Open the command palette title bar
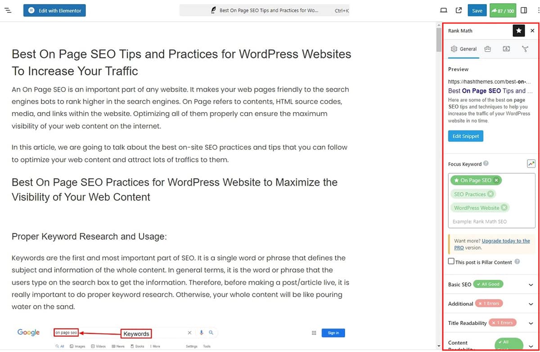540x352 pixels. point(265,10)
